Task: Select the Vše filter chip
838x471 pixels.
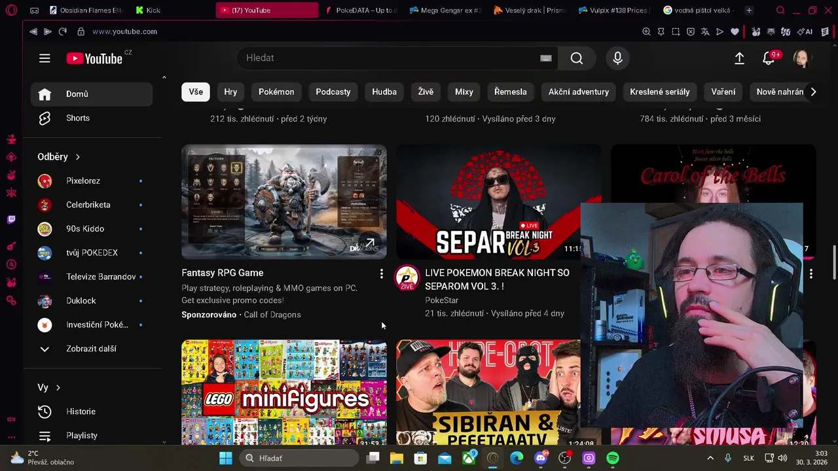Action: tap(196, 92)
